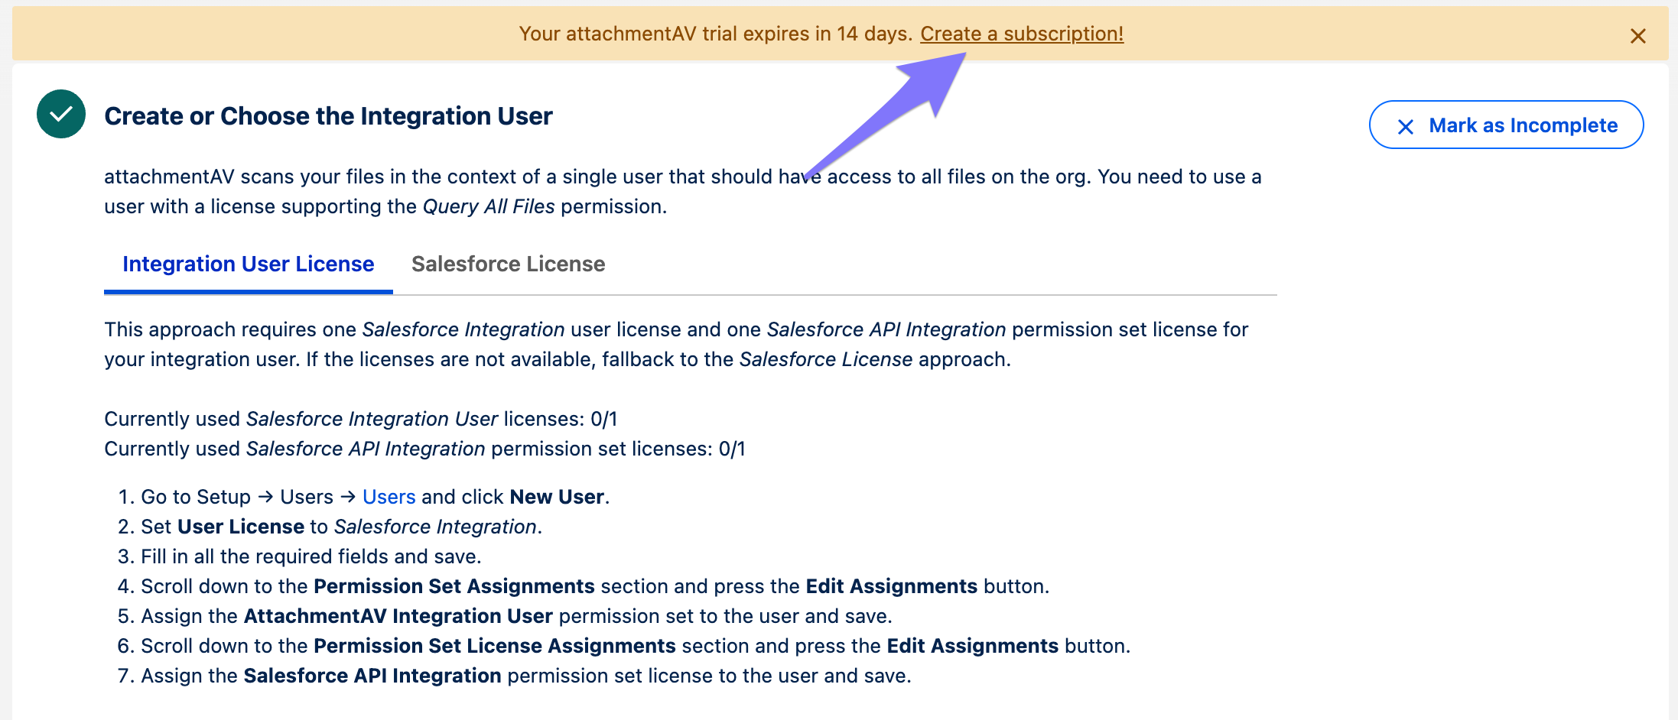This screenshot has height=720, width=1678.
Task: Click the Create or Choose the Integration User heading
Action: point(328,116)
